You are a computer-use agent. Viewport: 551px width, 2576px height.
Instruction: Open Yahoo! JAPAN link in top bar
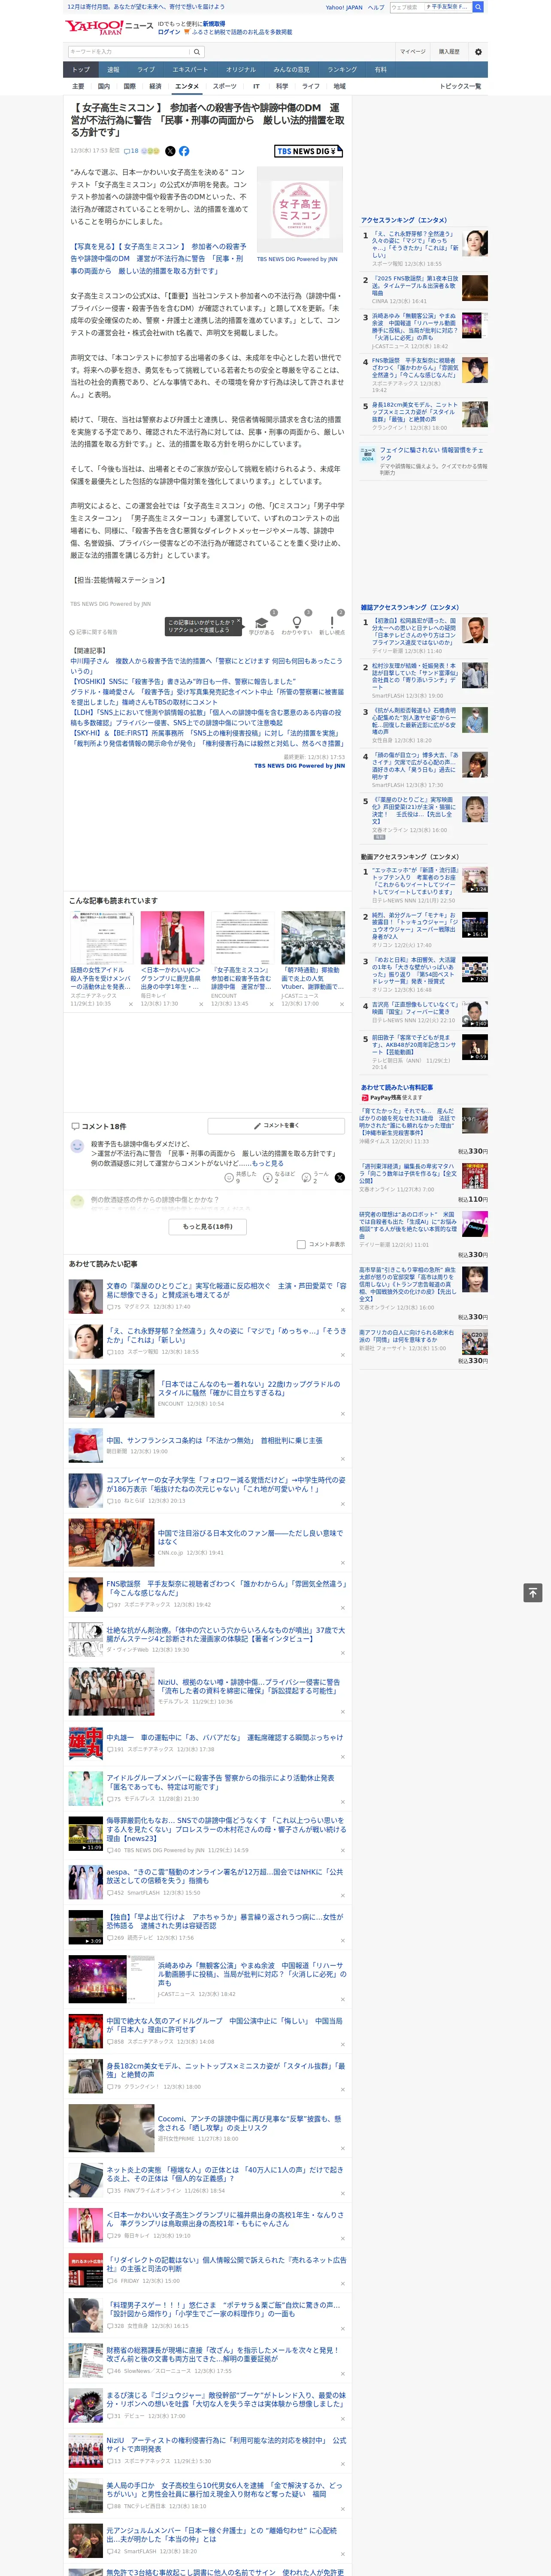pyautogui.click(x=344, y=7)
